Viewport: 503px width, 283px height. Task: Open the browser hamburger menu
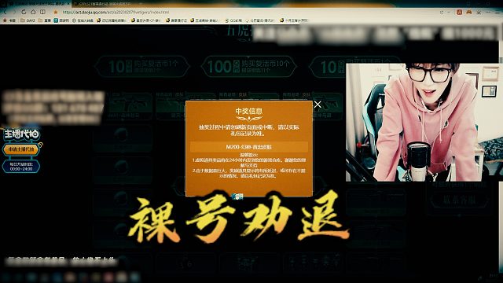tap(497, 13)
